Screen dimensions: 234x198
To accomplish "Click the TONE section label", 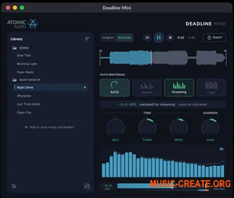I will (147, 113).
